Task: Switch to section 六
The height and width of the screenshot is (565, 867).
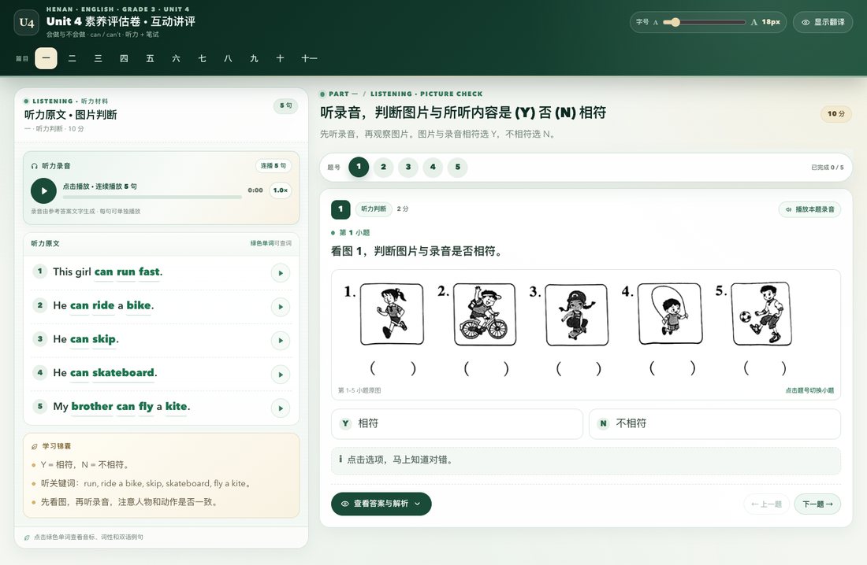Action: click(176, 58)
